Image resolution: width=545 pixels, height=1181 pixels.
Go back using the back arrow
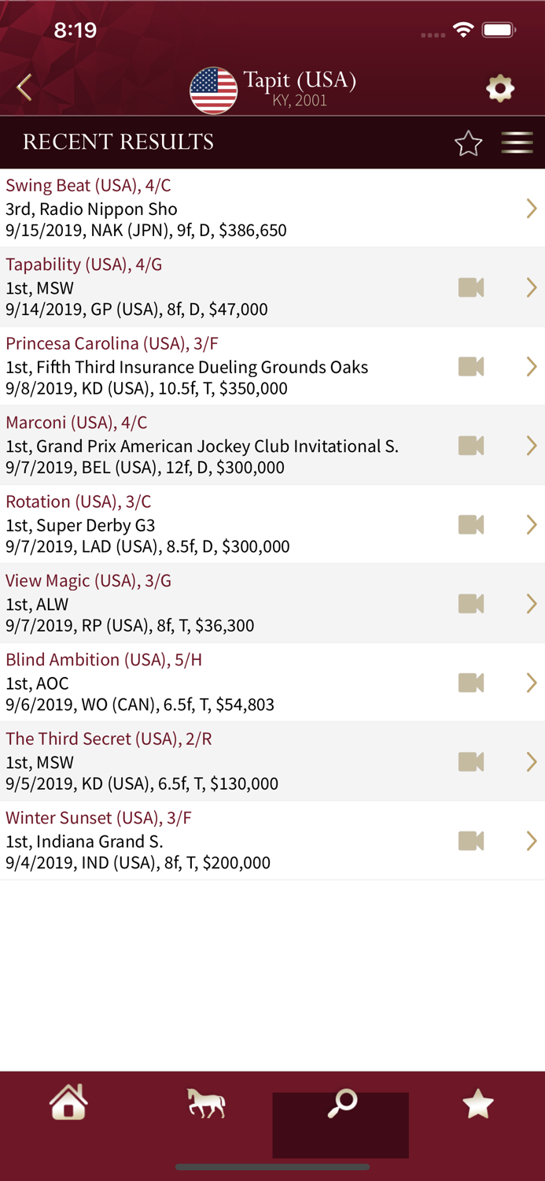24,89
